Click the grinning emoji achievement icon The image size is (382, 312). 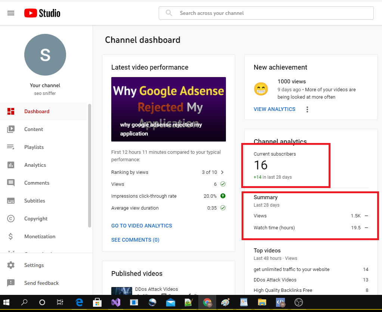click(x=261, y=89)
